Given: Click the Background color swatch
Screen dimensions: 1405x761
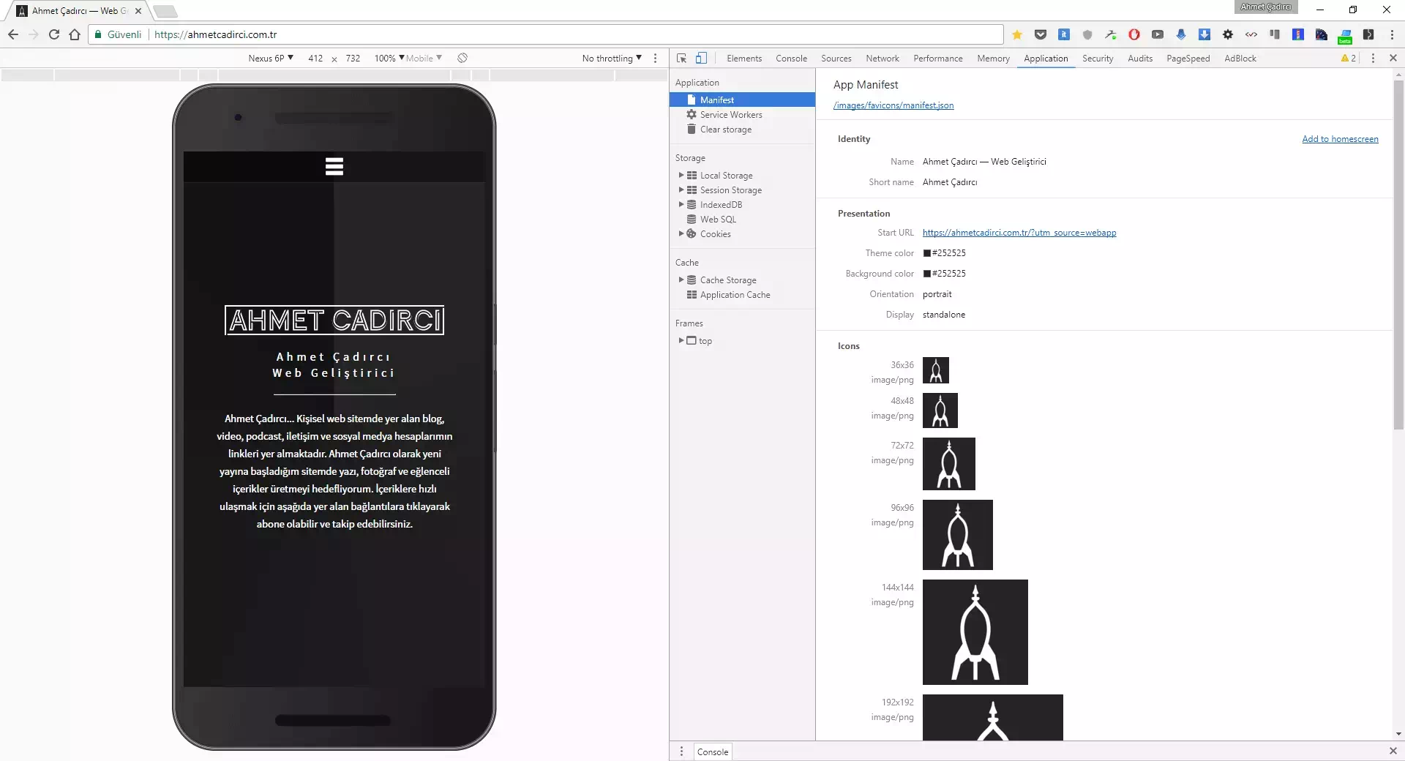Looking at the screenshot, I should coord(927,274).
